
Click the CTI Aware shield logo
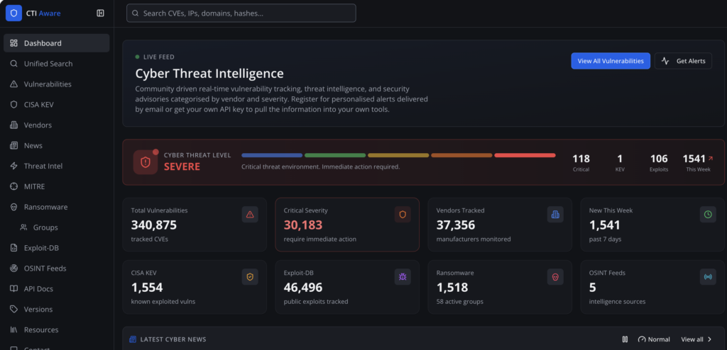[13, 13]
